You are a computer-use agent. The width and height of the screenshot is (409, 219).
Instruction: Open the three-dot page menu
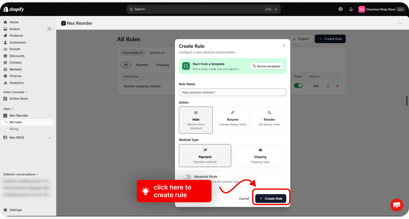coord(401,23)
